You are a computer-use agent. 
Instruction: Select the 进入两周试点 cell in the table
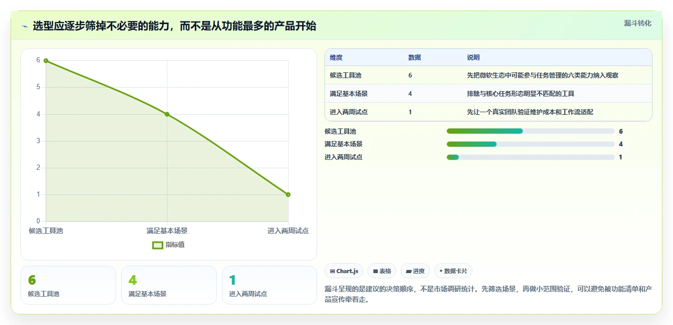click(x=349, y=112)
